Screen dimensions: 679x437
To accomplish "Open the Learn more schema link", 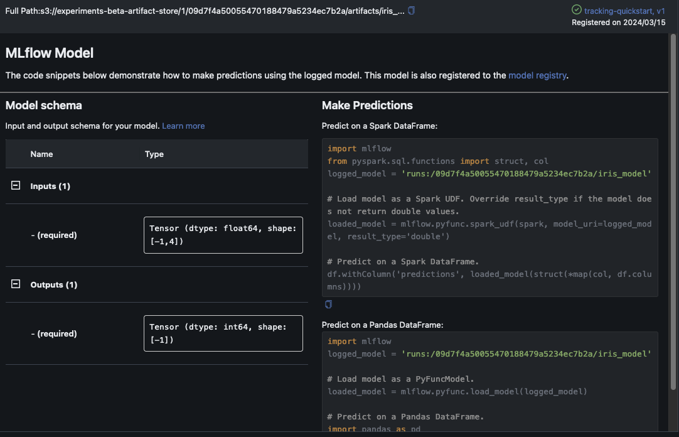I will pyautogui.click(x=183, y=126).
